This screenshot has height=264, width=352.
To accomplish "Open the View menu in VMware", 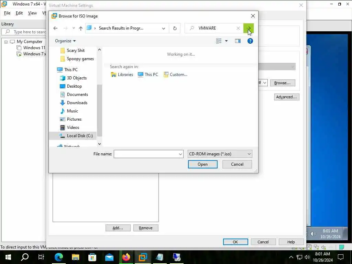I will (32, 13).
